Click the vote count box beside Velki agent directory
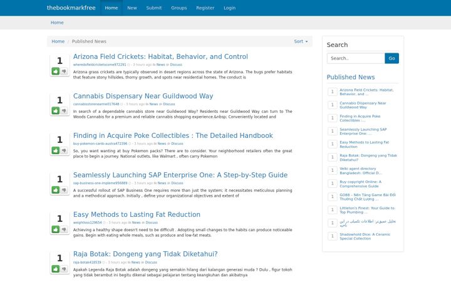Screen dimensions: 451x282 click(x=332, y=170)
